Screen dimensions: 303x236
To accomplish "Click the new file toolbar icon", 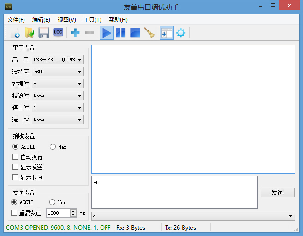I will (x=15, y=33).
